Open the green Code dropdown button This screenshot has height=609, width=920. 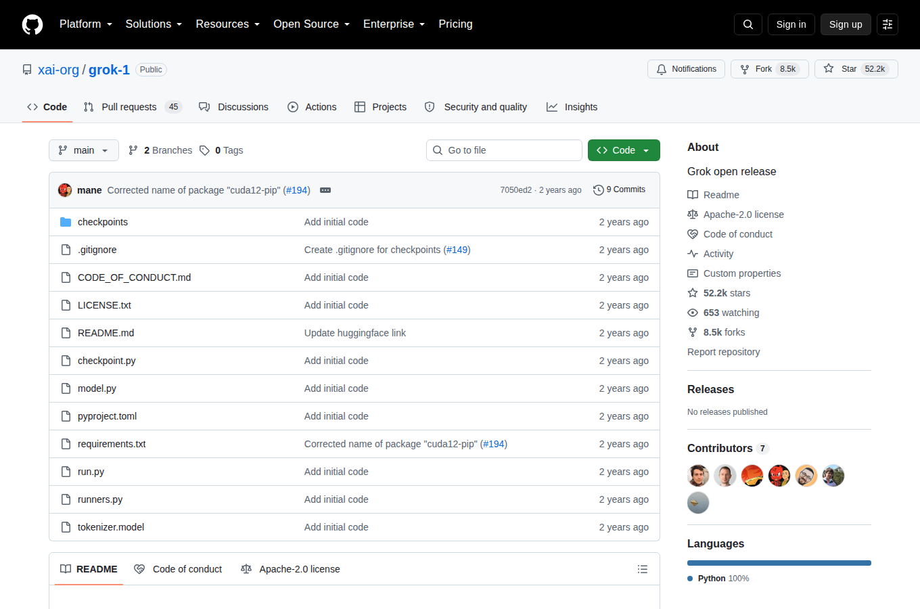pyautogui.click(x=624, y=150)
